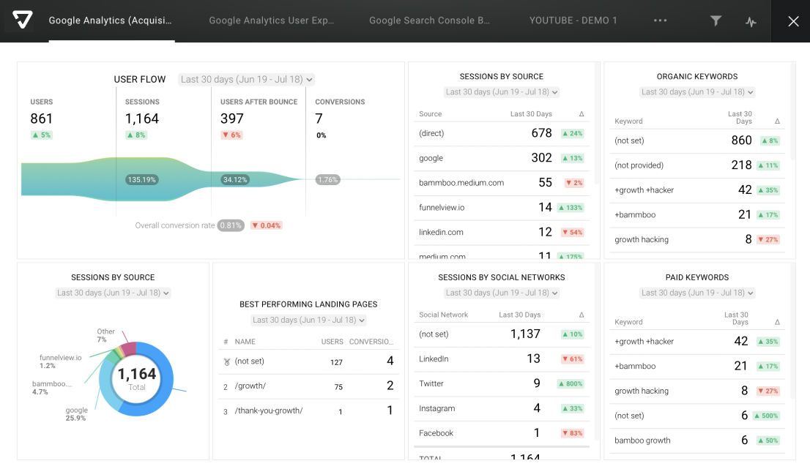
Task: Select the /growth/ landing page row
Action: (308, 386)
